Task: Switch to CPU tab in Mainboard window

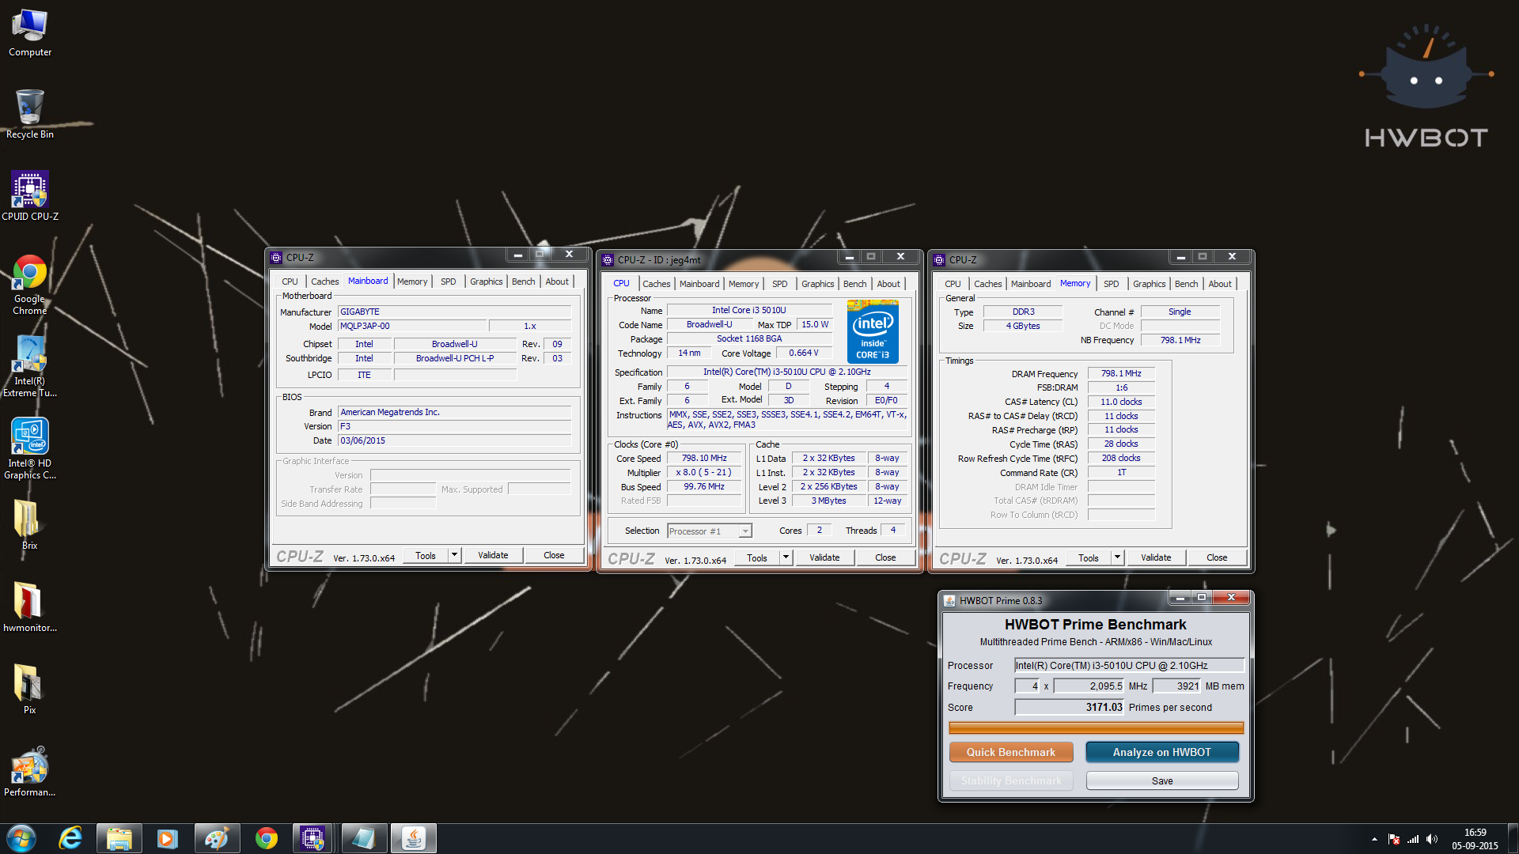Action: pos(290,282)
